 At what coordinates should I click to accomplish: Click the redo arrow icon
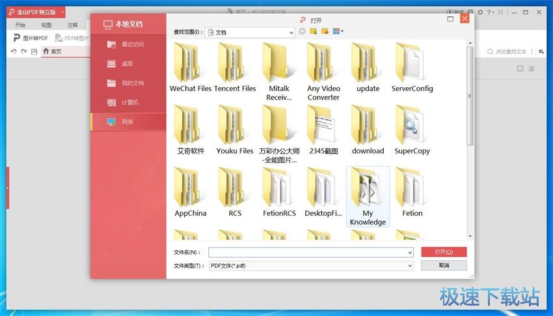point(24,51)
